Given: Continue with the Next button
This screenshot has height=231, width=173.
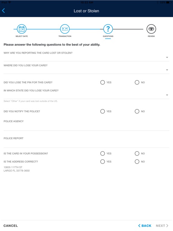Looking at the screenshot, I should click(162, 226).
